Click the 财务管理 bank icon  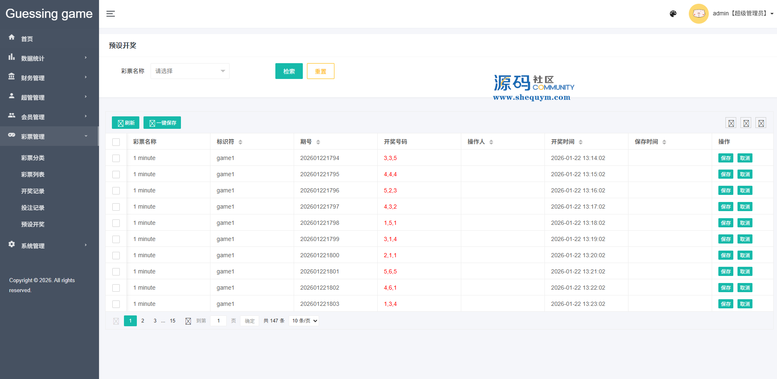point(12,76)
